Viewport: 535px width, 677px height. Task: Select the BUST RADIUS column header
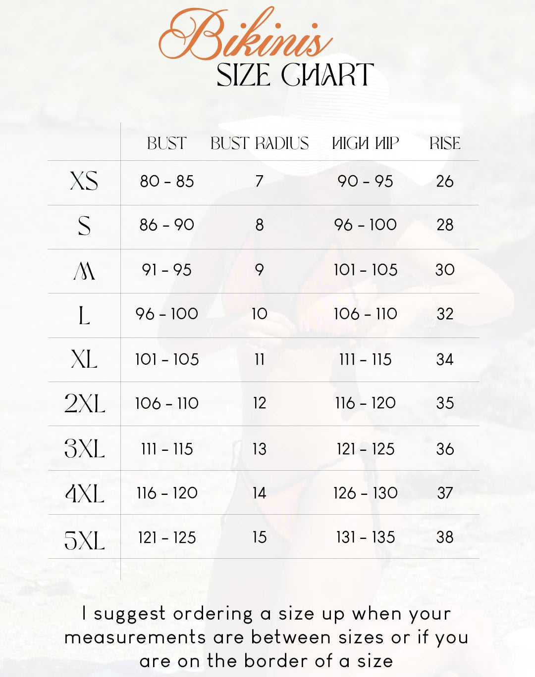click(x=260, y=144)
